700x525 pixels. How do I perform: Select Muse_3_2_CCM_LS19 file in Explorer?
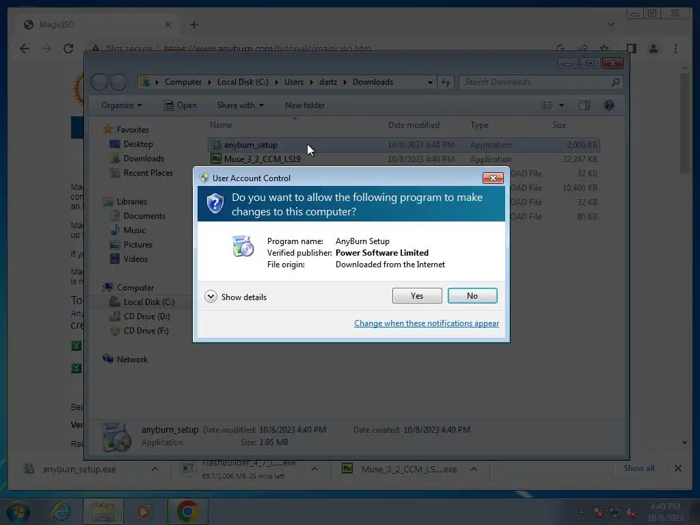[x=403, y=159]
